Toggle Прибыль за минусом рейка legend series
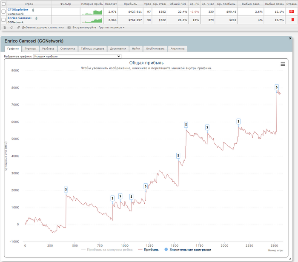Viewport: 298px width, 262px height. [x=107, y=250]
